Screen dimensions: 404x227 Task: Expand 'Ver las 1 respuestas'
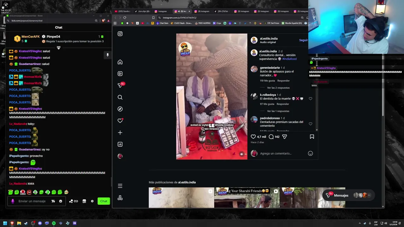[x=278, y=111]
